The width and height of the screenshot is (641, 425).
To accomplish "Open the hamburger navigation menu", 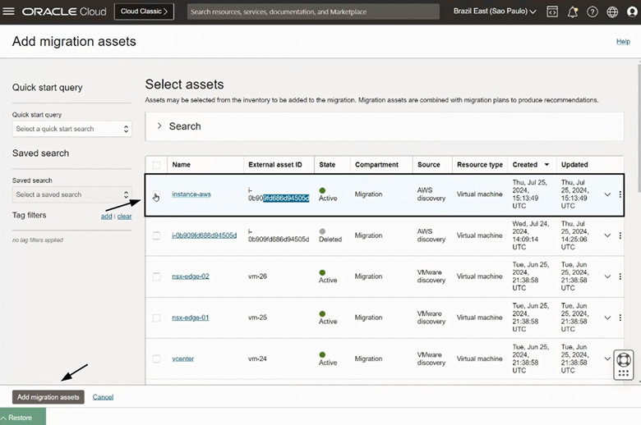I will (x=9, y=11).
